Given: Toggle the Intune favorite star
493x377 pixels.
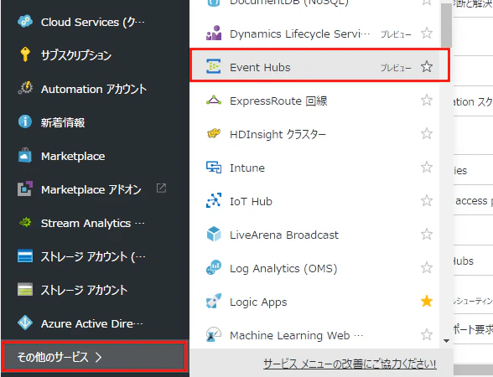Looking at the screenshot, I should point(427,168).
